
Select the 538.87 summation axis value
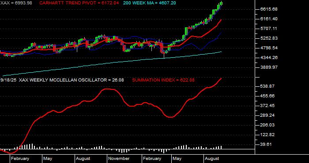(x=268, y=86)
